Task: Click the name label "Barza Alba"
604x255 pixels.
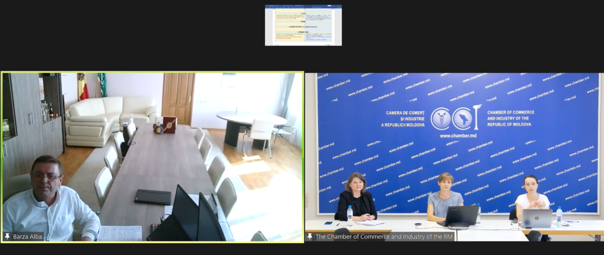Action: click(27, 236)
